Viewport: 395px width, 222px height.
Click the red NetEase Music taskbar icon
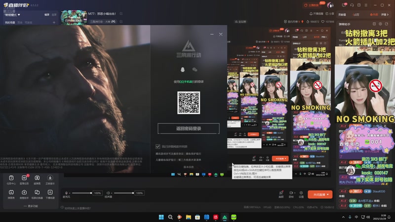pos(216,217)
